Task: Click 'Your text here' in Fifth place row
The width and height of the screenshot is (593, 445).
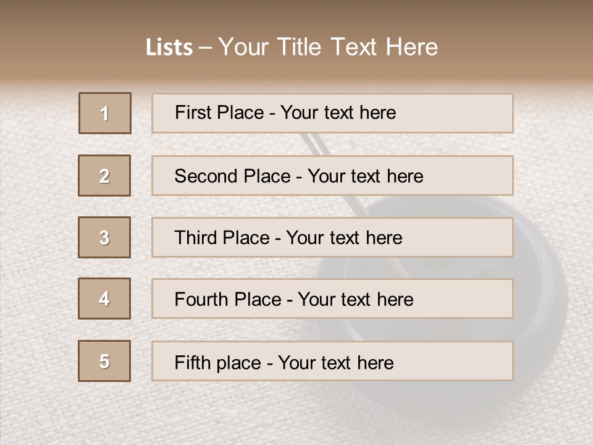Action: [x=335, y=362]
